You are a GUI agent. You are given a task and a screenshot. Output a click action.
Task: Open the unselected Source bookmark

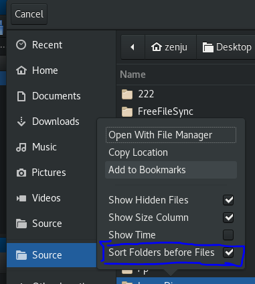click(x=52, y=224)
